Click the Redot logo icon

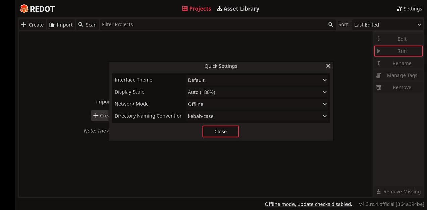tap(24, 8)
